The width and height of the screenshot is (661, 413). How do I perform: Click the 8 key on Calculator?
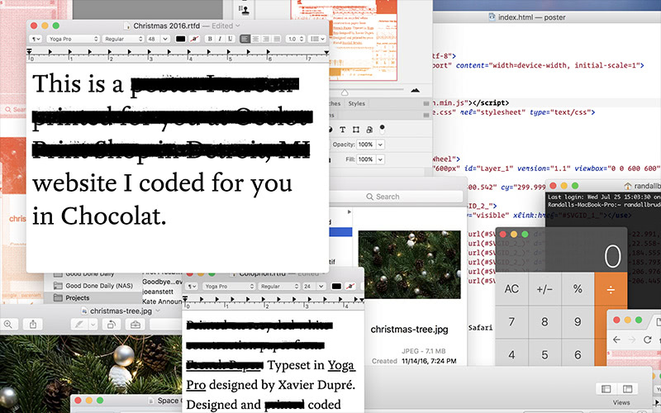(x=544, y=322)
